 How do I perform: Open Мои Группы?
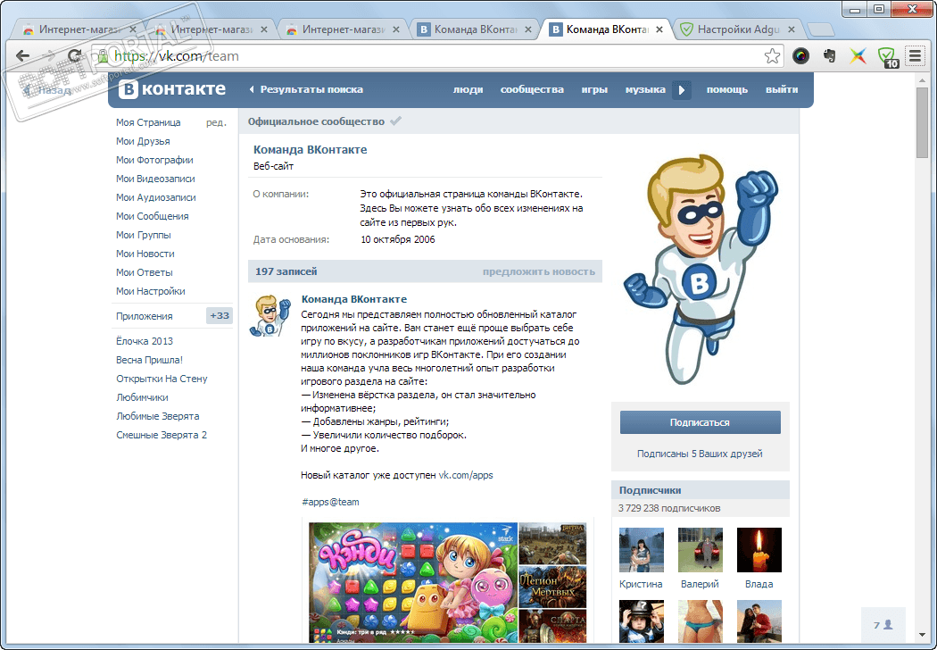144,235
